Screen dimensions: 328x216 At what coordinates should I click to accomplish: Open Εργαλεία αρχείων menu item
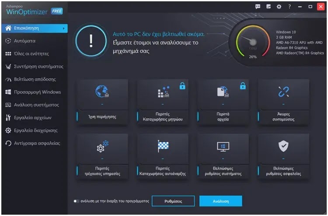pyautogui.click(x=33, y=118)
